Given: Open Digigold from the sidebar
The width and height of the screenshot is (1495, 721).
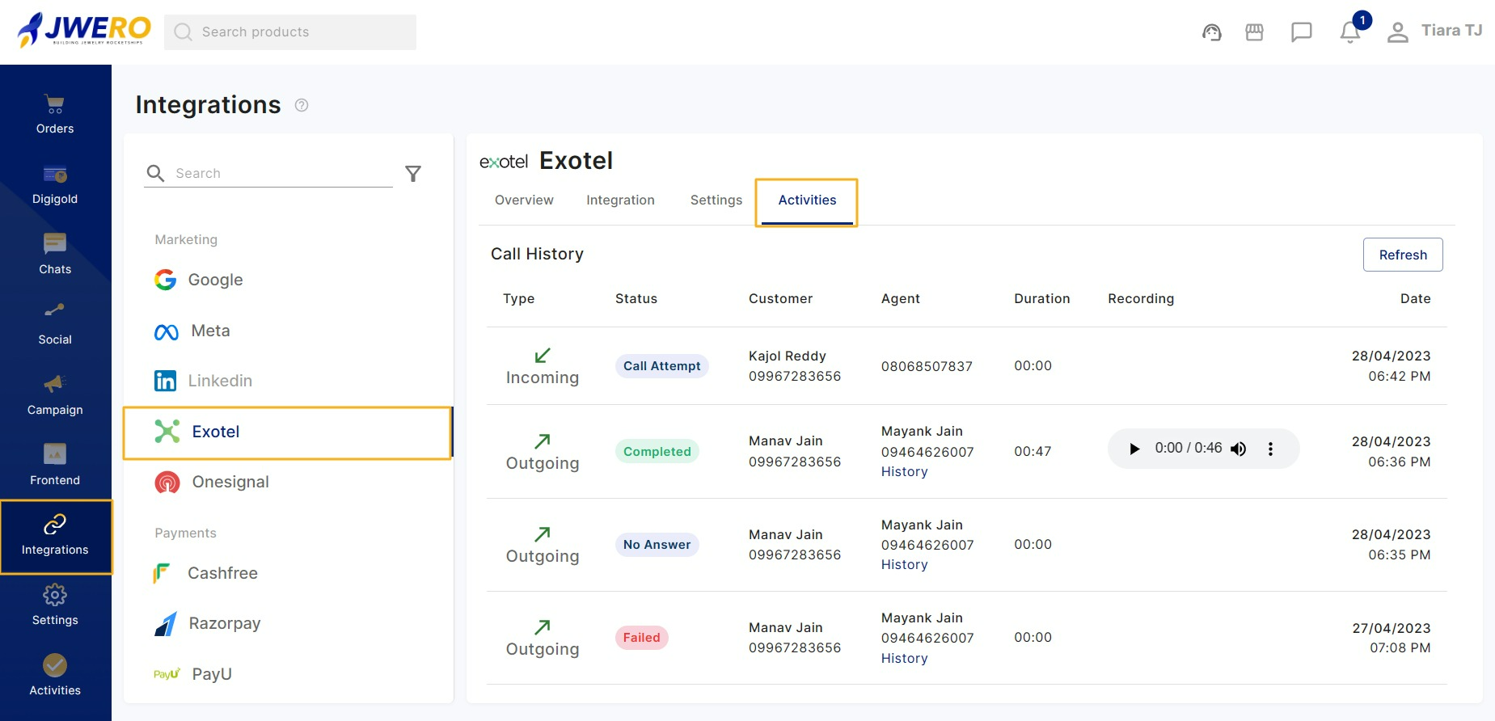Looking at the screenshot, I should [55, 185].
